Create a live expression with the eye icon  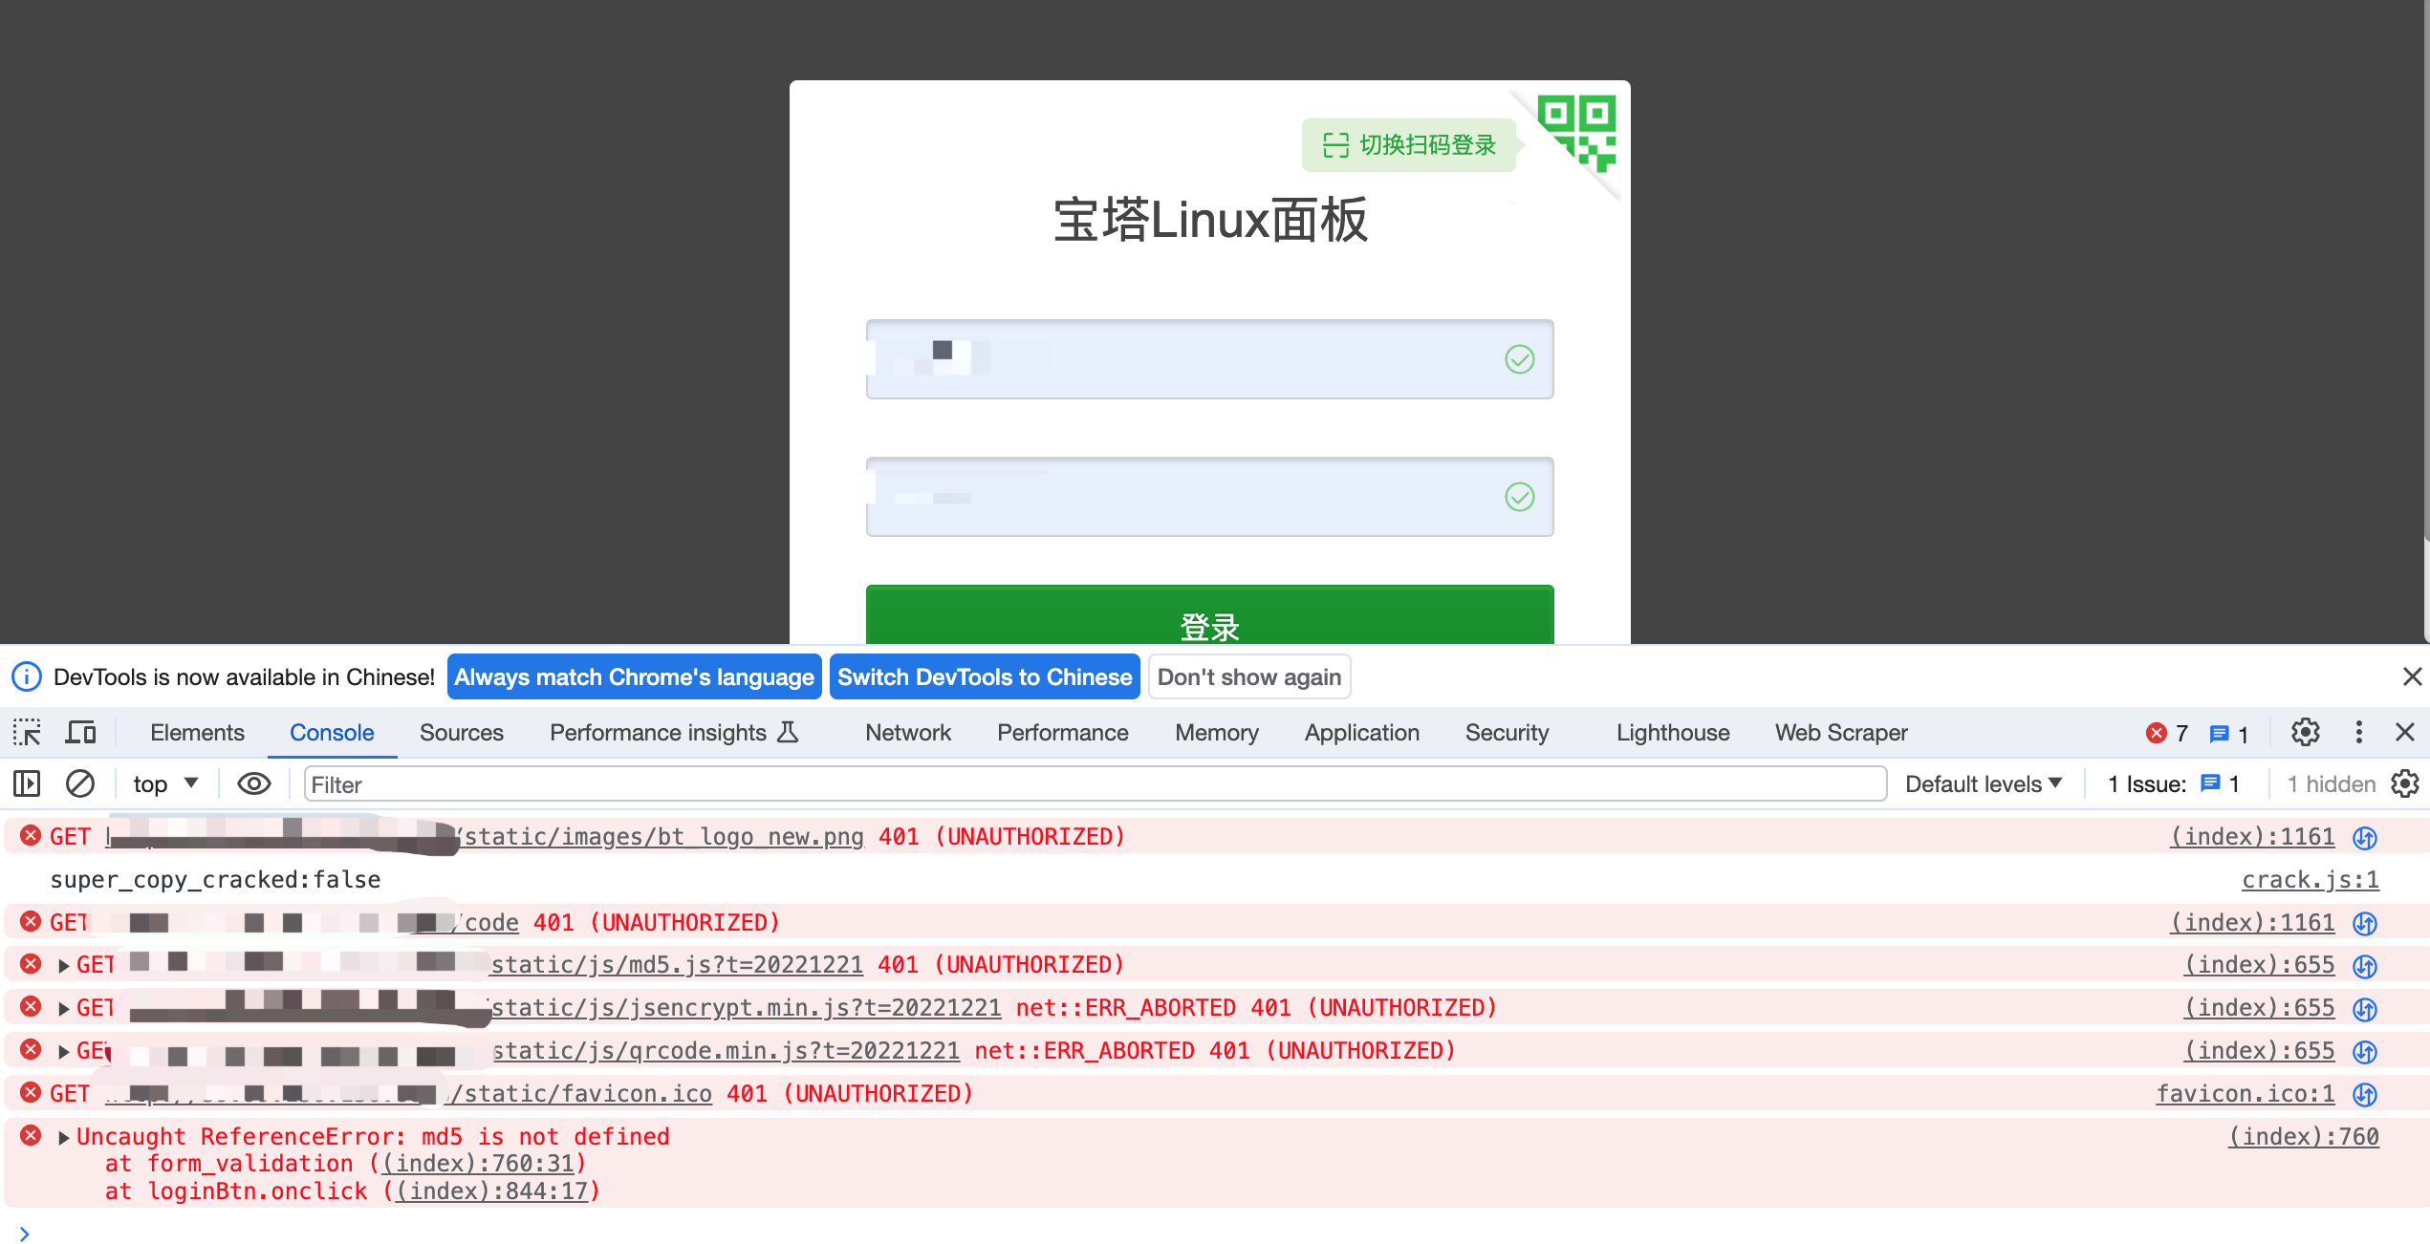point(254,784)
